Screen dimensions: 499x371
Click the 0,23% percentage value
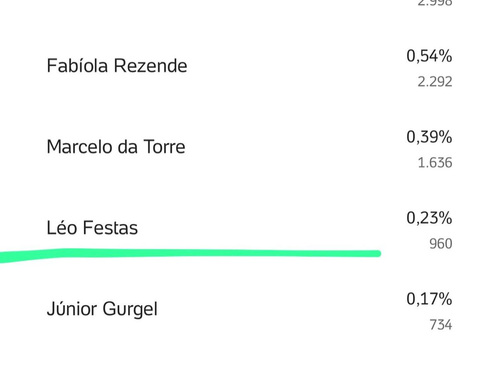429,218
